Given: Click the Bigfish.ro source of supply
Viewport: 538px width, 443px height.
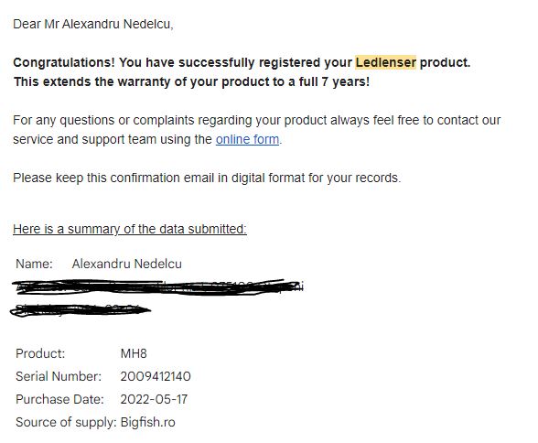Looking at the screenshot, I should (148, 422).
